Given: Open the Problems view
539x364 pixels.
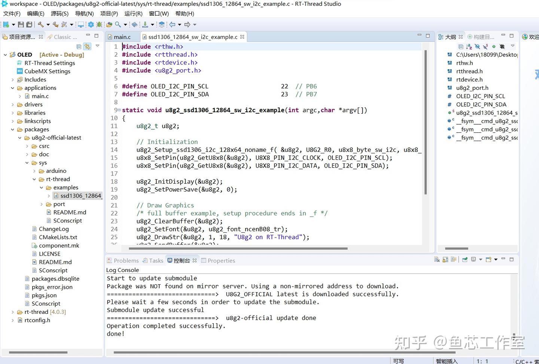Looking at the screenshot, I should (126, 260).
